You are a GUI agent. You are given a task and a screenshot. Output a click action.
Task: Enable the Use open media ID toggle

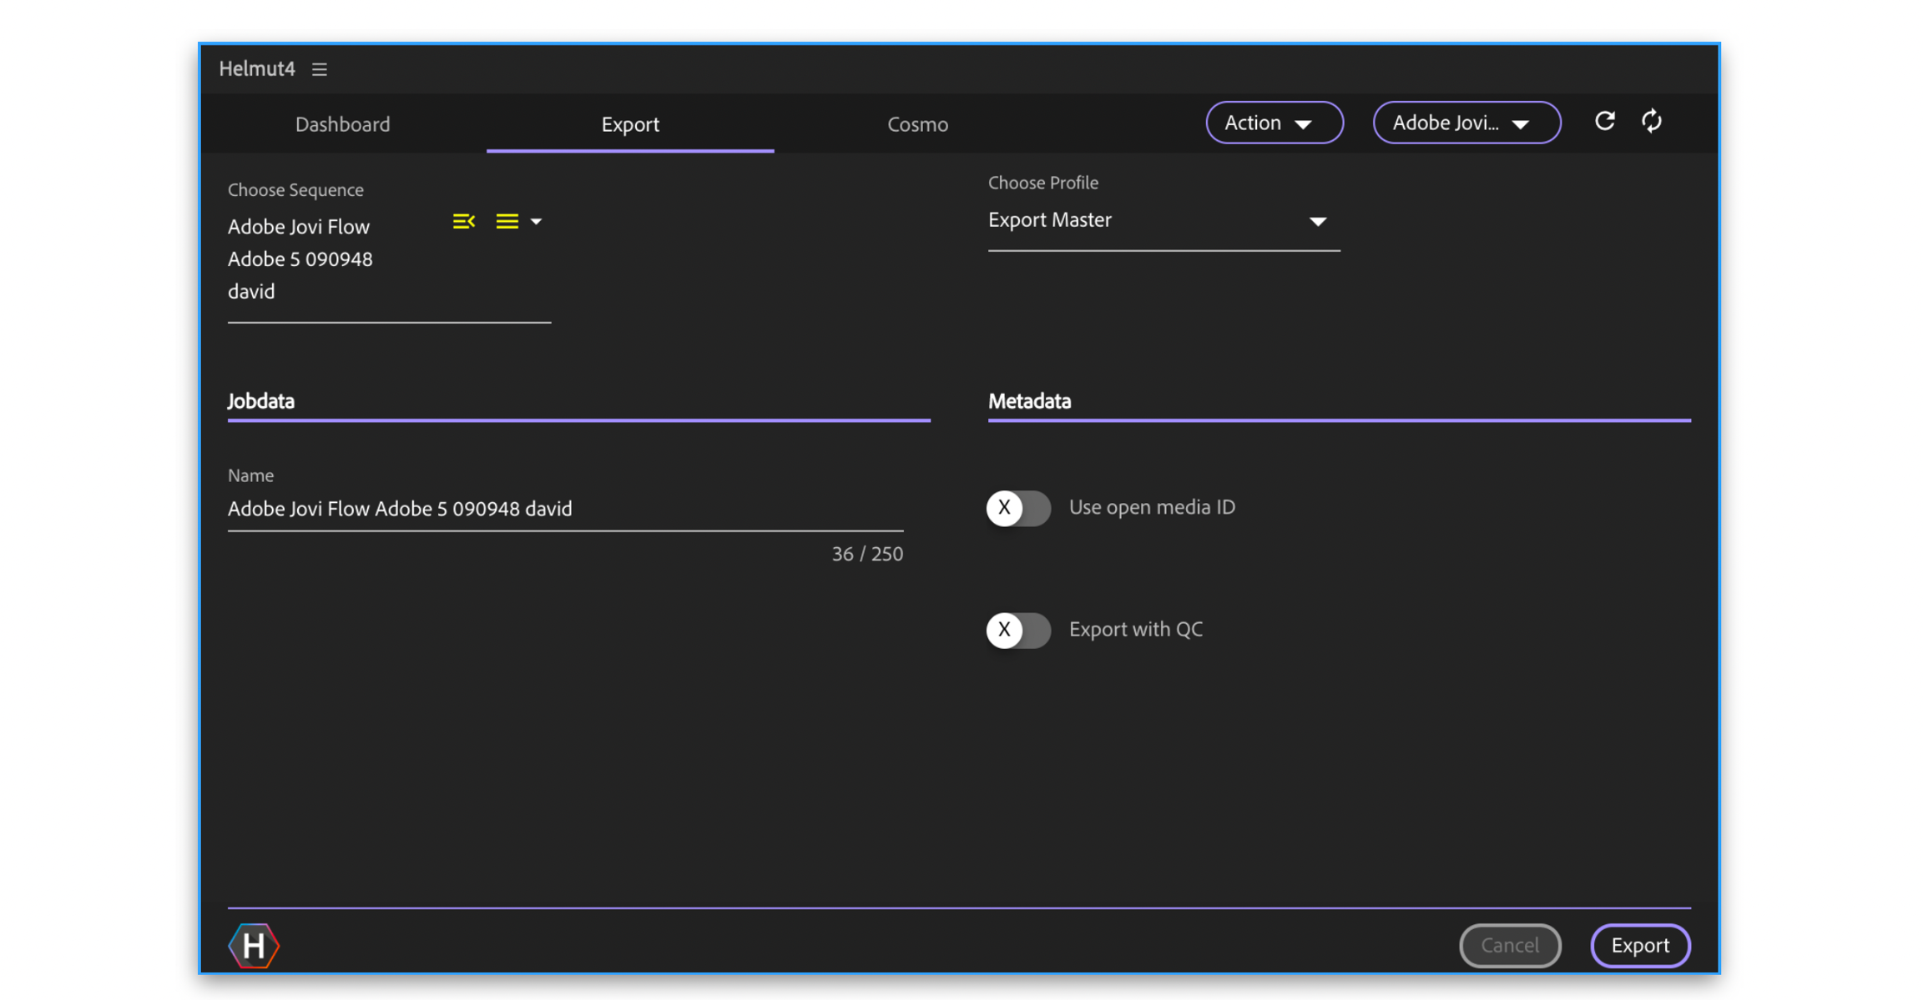click(x=1018, y=508)
